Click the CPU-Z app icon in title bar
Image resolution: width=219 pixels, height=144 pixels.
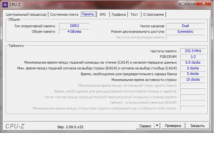tap(5, 5)
